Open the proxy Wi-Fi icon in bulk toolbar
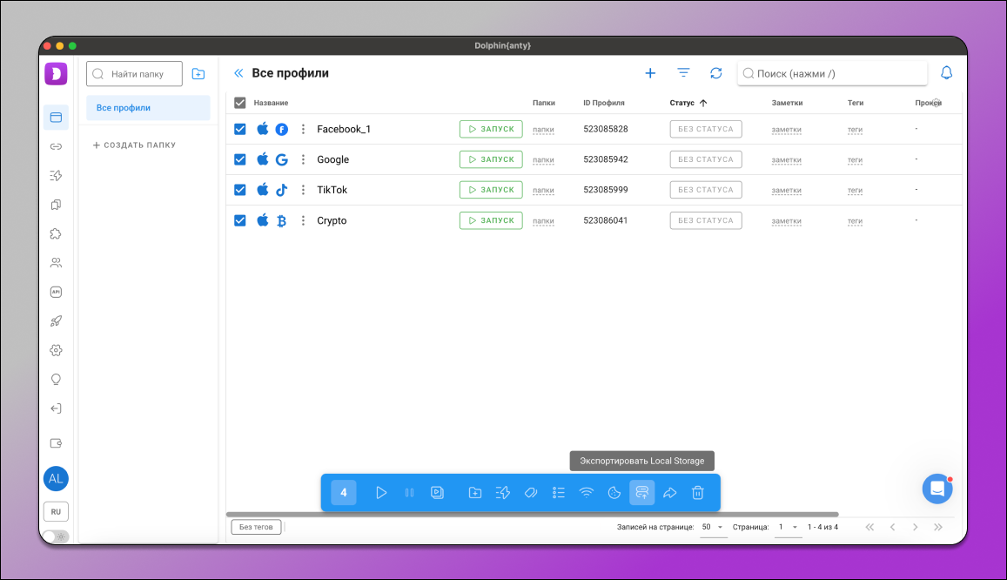1007x580 pixels. (587, 493)
